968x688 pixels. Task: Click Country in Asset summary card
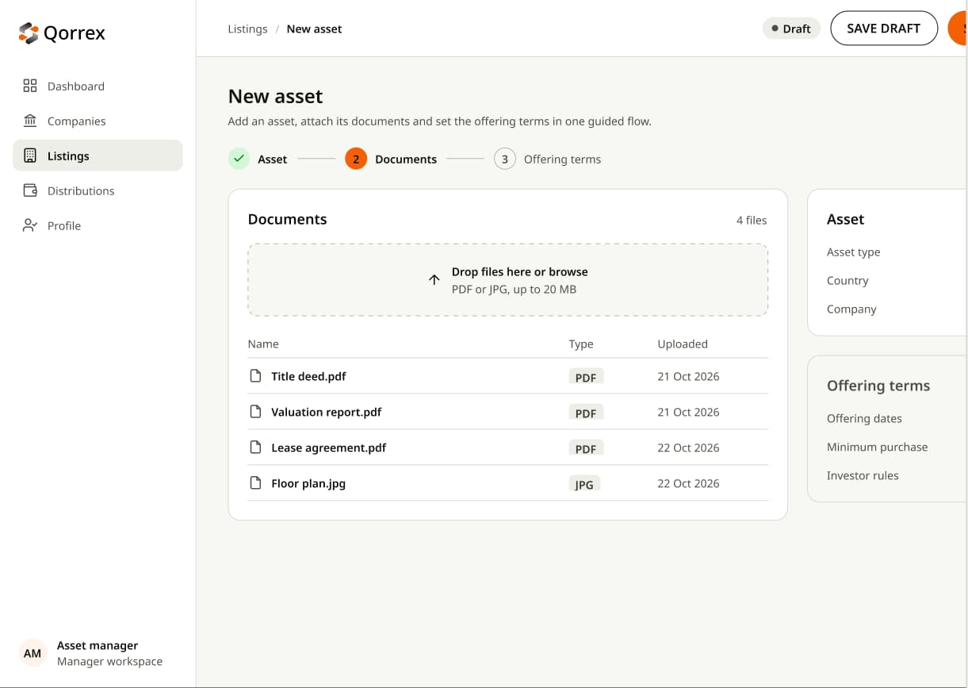click(847, 281)
